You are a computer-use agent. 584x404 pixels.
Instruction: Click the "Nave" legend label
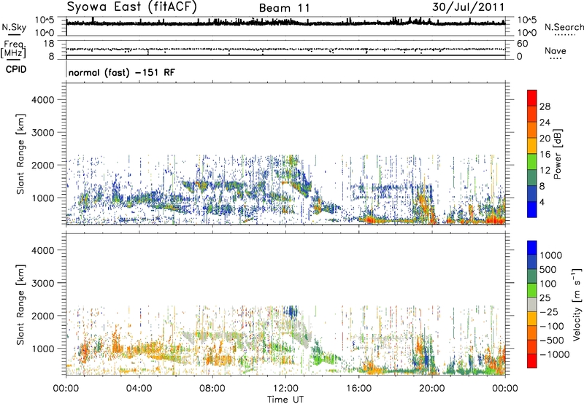click(x=556, y=50)
